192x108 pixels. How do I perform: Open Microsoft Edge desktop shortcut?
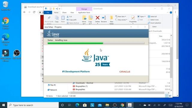(x=5, y=39)
